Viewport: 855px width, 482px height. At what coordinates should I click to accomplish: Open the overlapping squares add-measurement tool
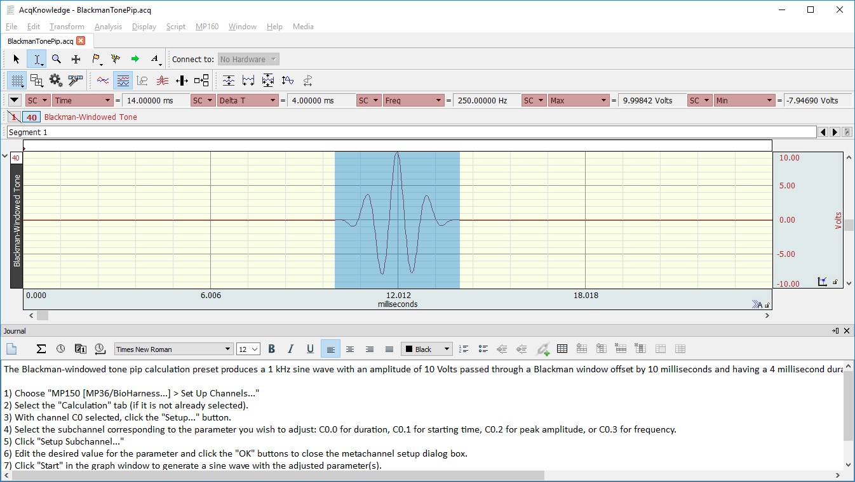(37, 81)
